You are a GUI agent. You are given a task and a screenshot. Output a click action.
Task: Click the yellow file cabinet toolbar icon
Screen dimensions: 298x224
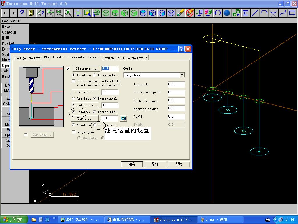[31, 13]
